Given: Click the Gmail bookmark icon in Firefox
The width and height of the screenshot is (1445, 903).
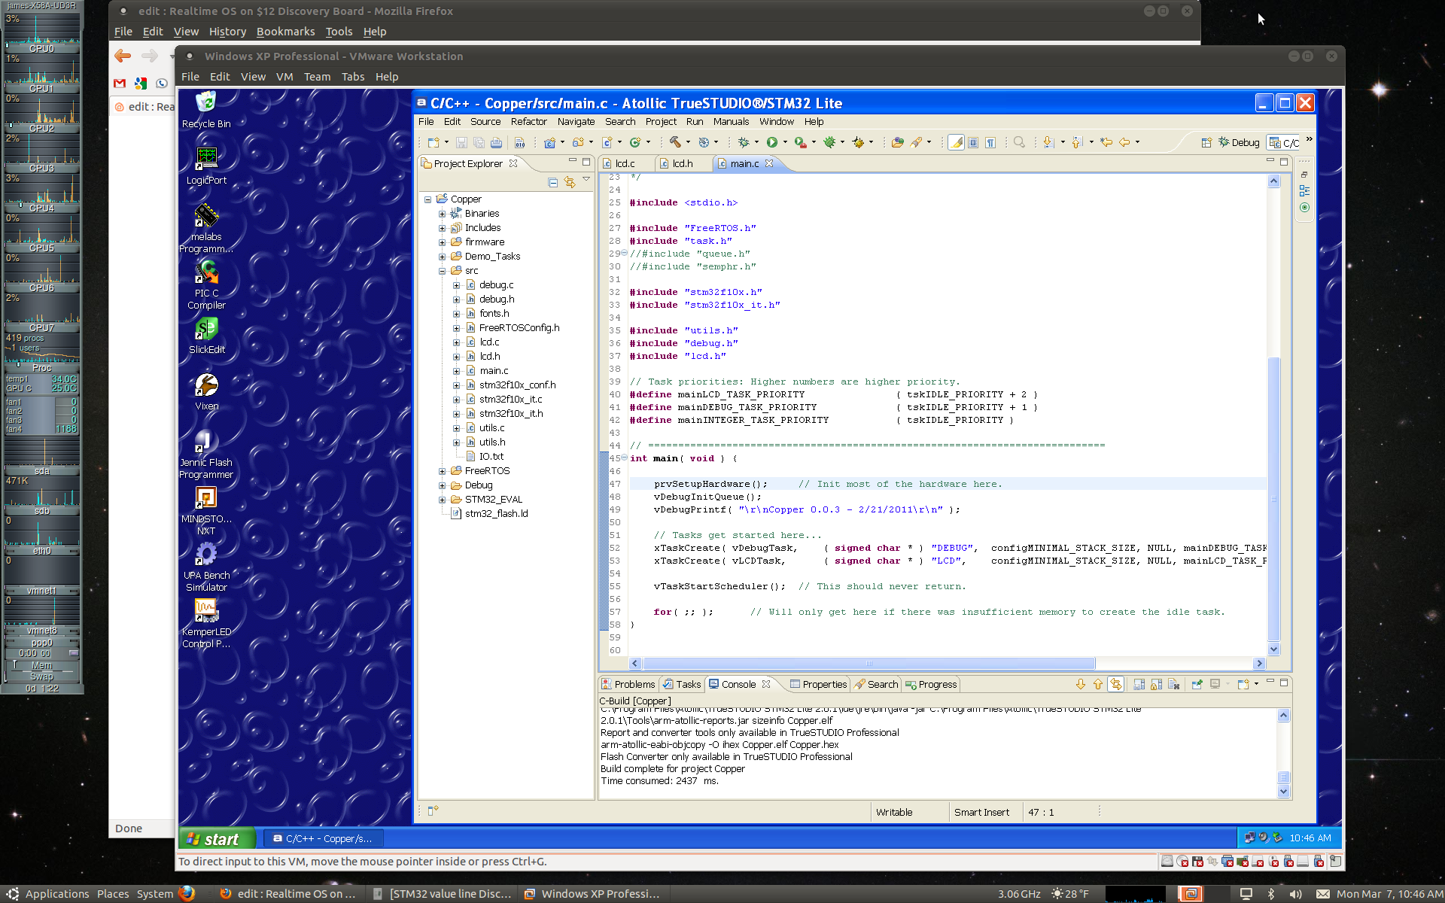Looking at the screenshot, I should [x=120, y=84].
